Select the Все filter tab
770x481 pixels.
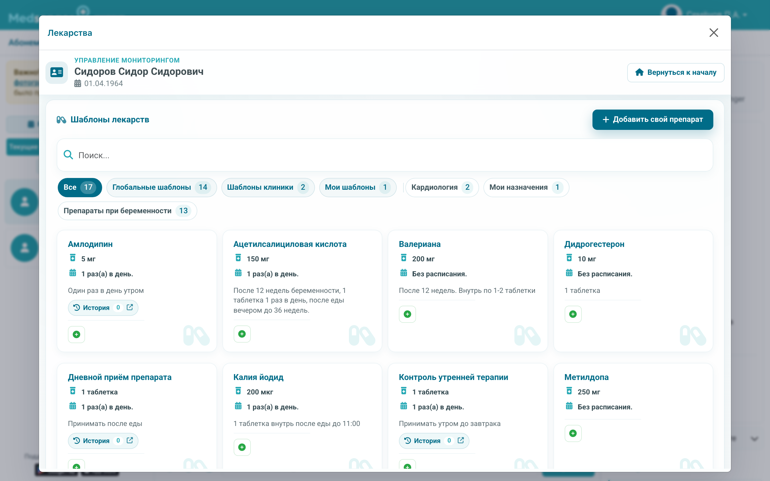coord(80,187)
